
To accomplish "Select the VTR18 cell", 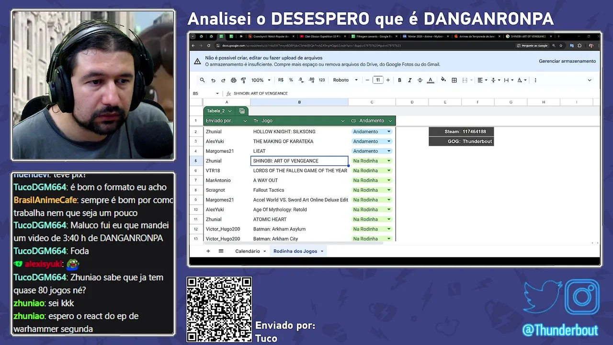I will (227, 171).
